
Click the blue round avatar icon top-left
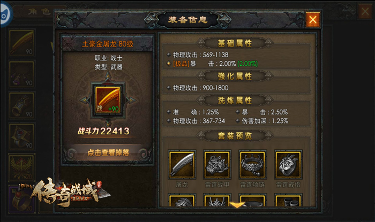tap(5, 14)
